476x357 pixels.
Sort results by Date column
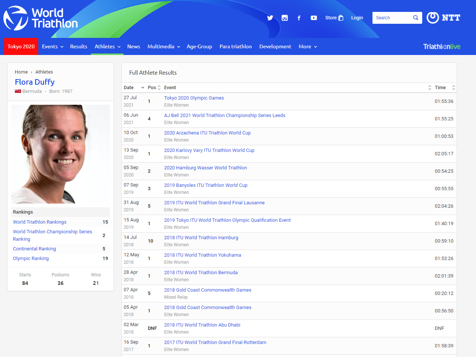tap(134, 88)
